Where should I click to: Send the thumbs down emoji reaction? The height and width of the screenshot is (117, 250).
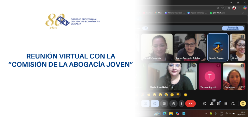(x=178, y=95)
